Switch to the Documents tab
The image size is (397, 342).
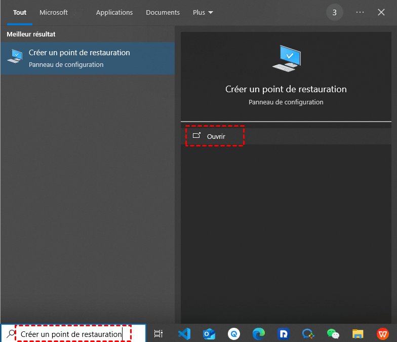(163, 12)
